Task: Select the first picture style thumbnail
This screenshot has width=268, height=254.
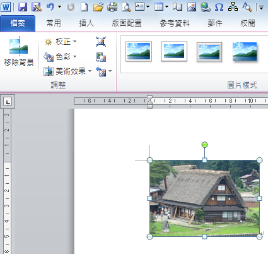Action: (x=139, y=51)
